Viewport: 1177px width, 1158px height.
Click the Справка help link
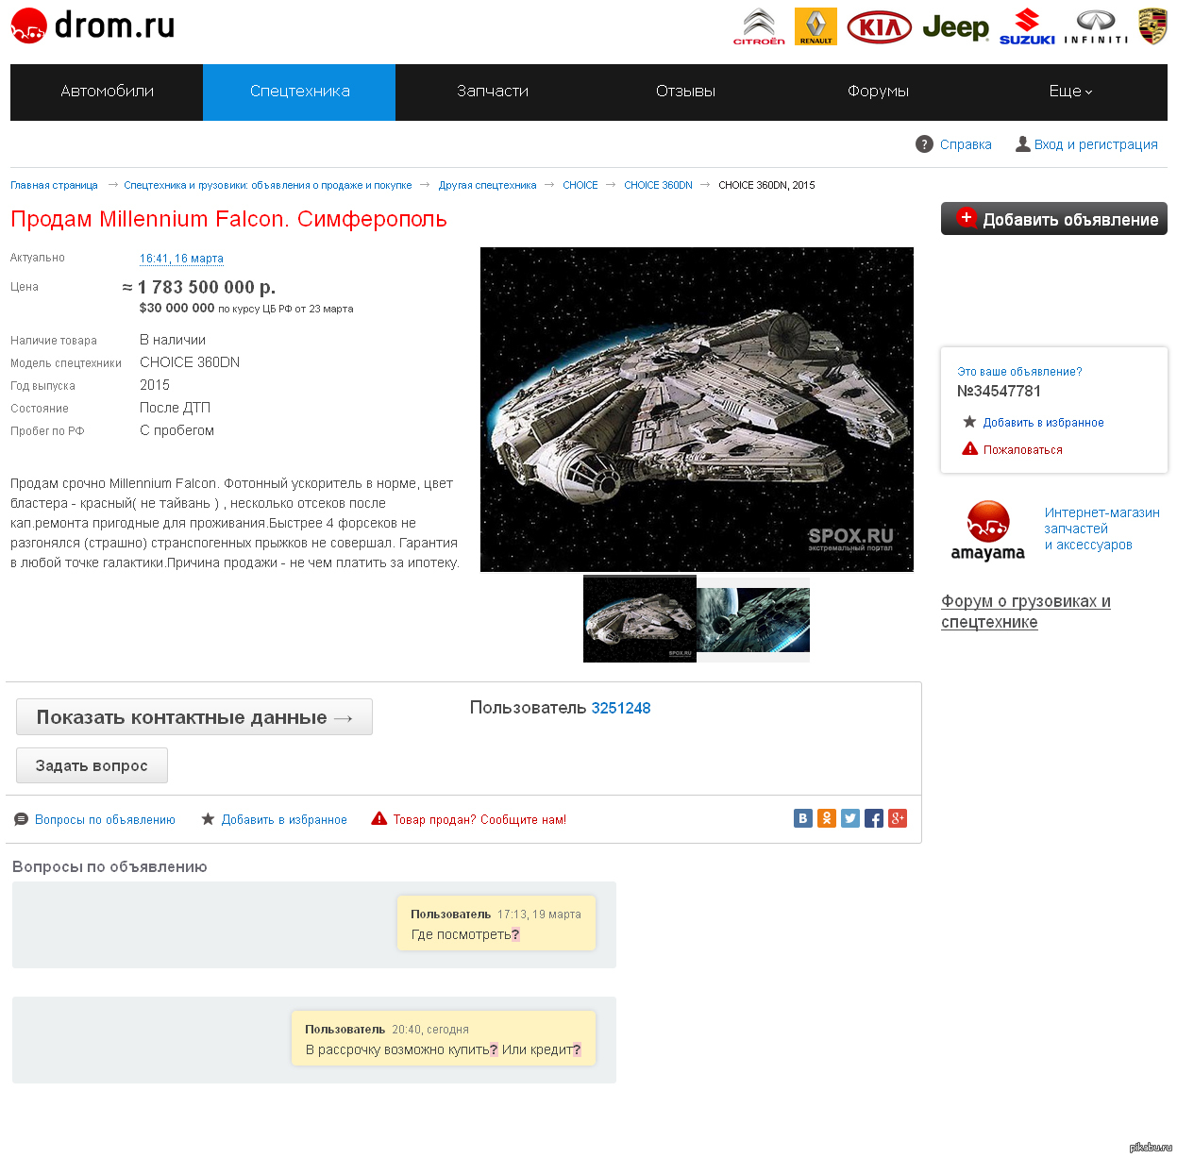pyautogui.click(x=966, y=144)
